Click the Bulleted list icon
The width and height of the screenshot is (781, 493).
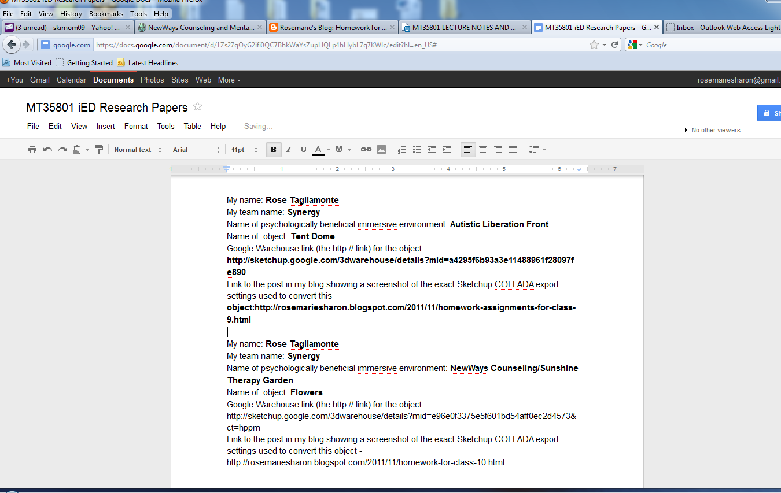(417, 150)
